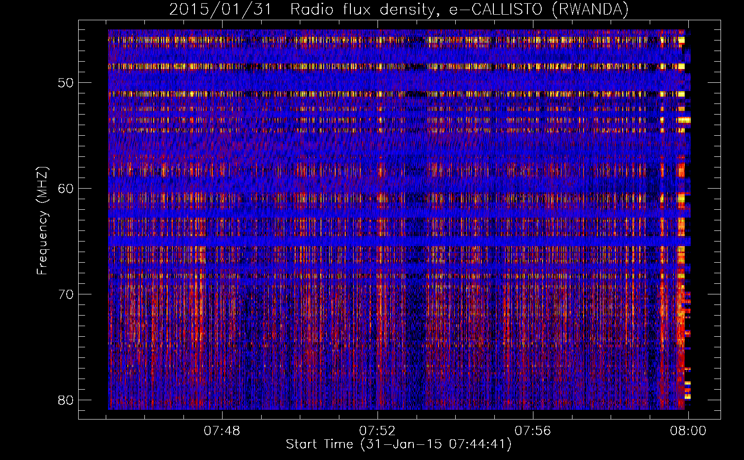Click the "Start Time (31-Jan-15 07:44:41)" axis label

pyautogui.click(x=399, y=444)
